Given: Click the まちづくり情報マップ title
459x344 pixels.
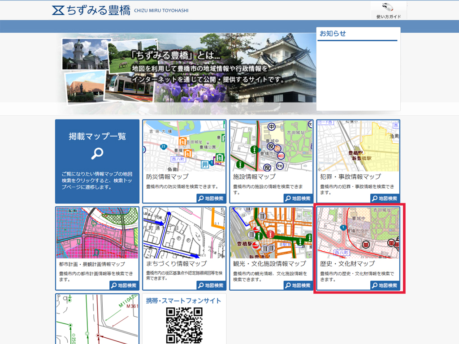Looking at the screenshot, I should tap(177, 264).
